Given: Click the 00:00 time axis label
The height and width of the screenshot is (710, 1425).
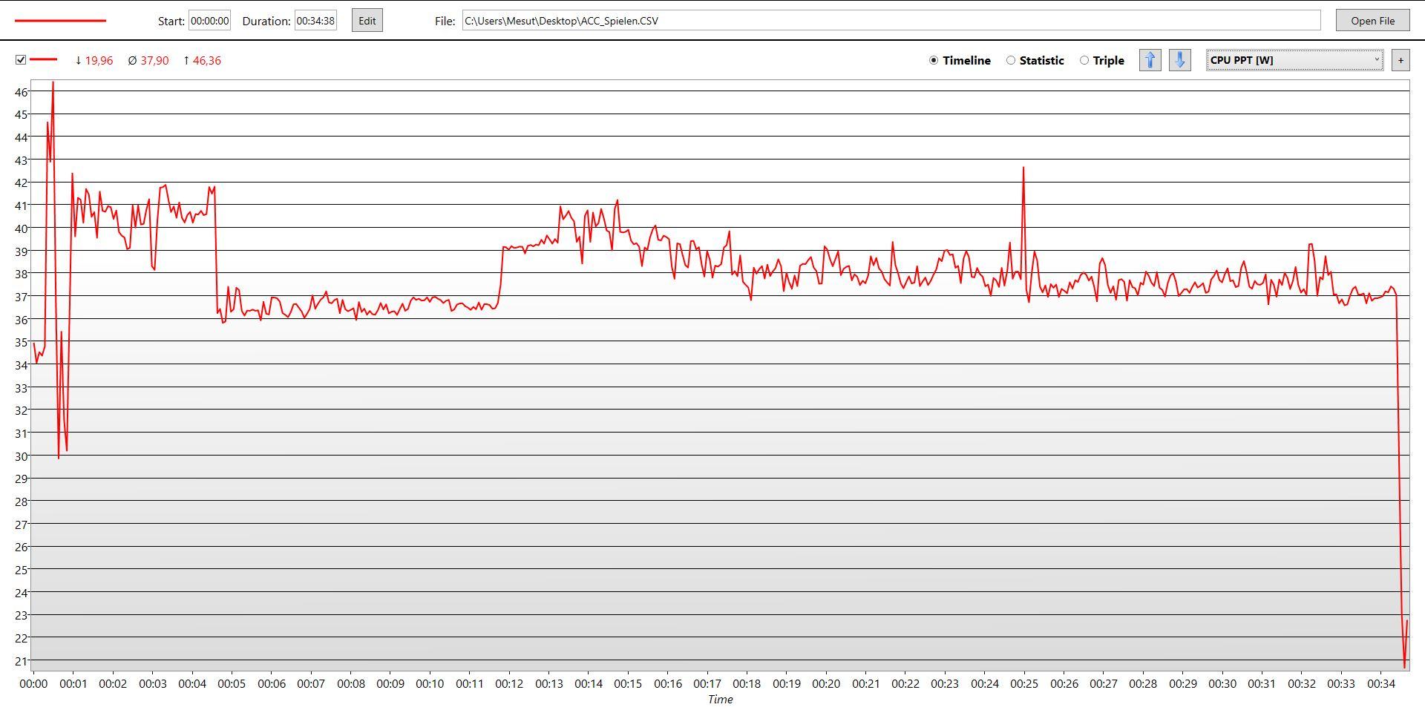Looking at the screenshot, I should tap(33, 684).
